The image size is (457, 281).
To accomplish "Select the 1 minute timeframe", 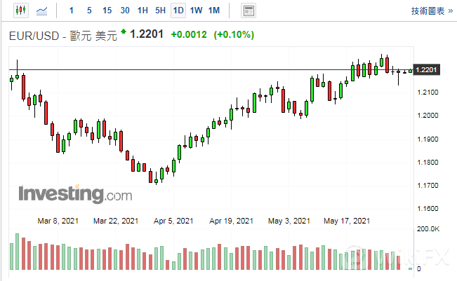I will tap(71, 11).
